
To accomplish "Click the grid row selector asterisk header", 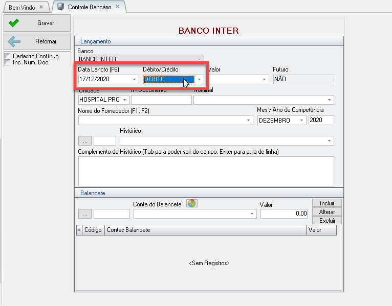I will click(x=79, y=230).
